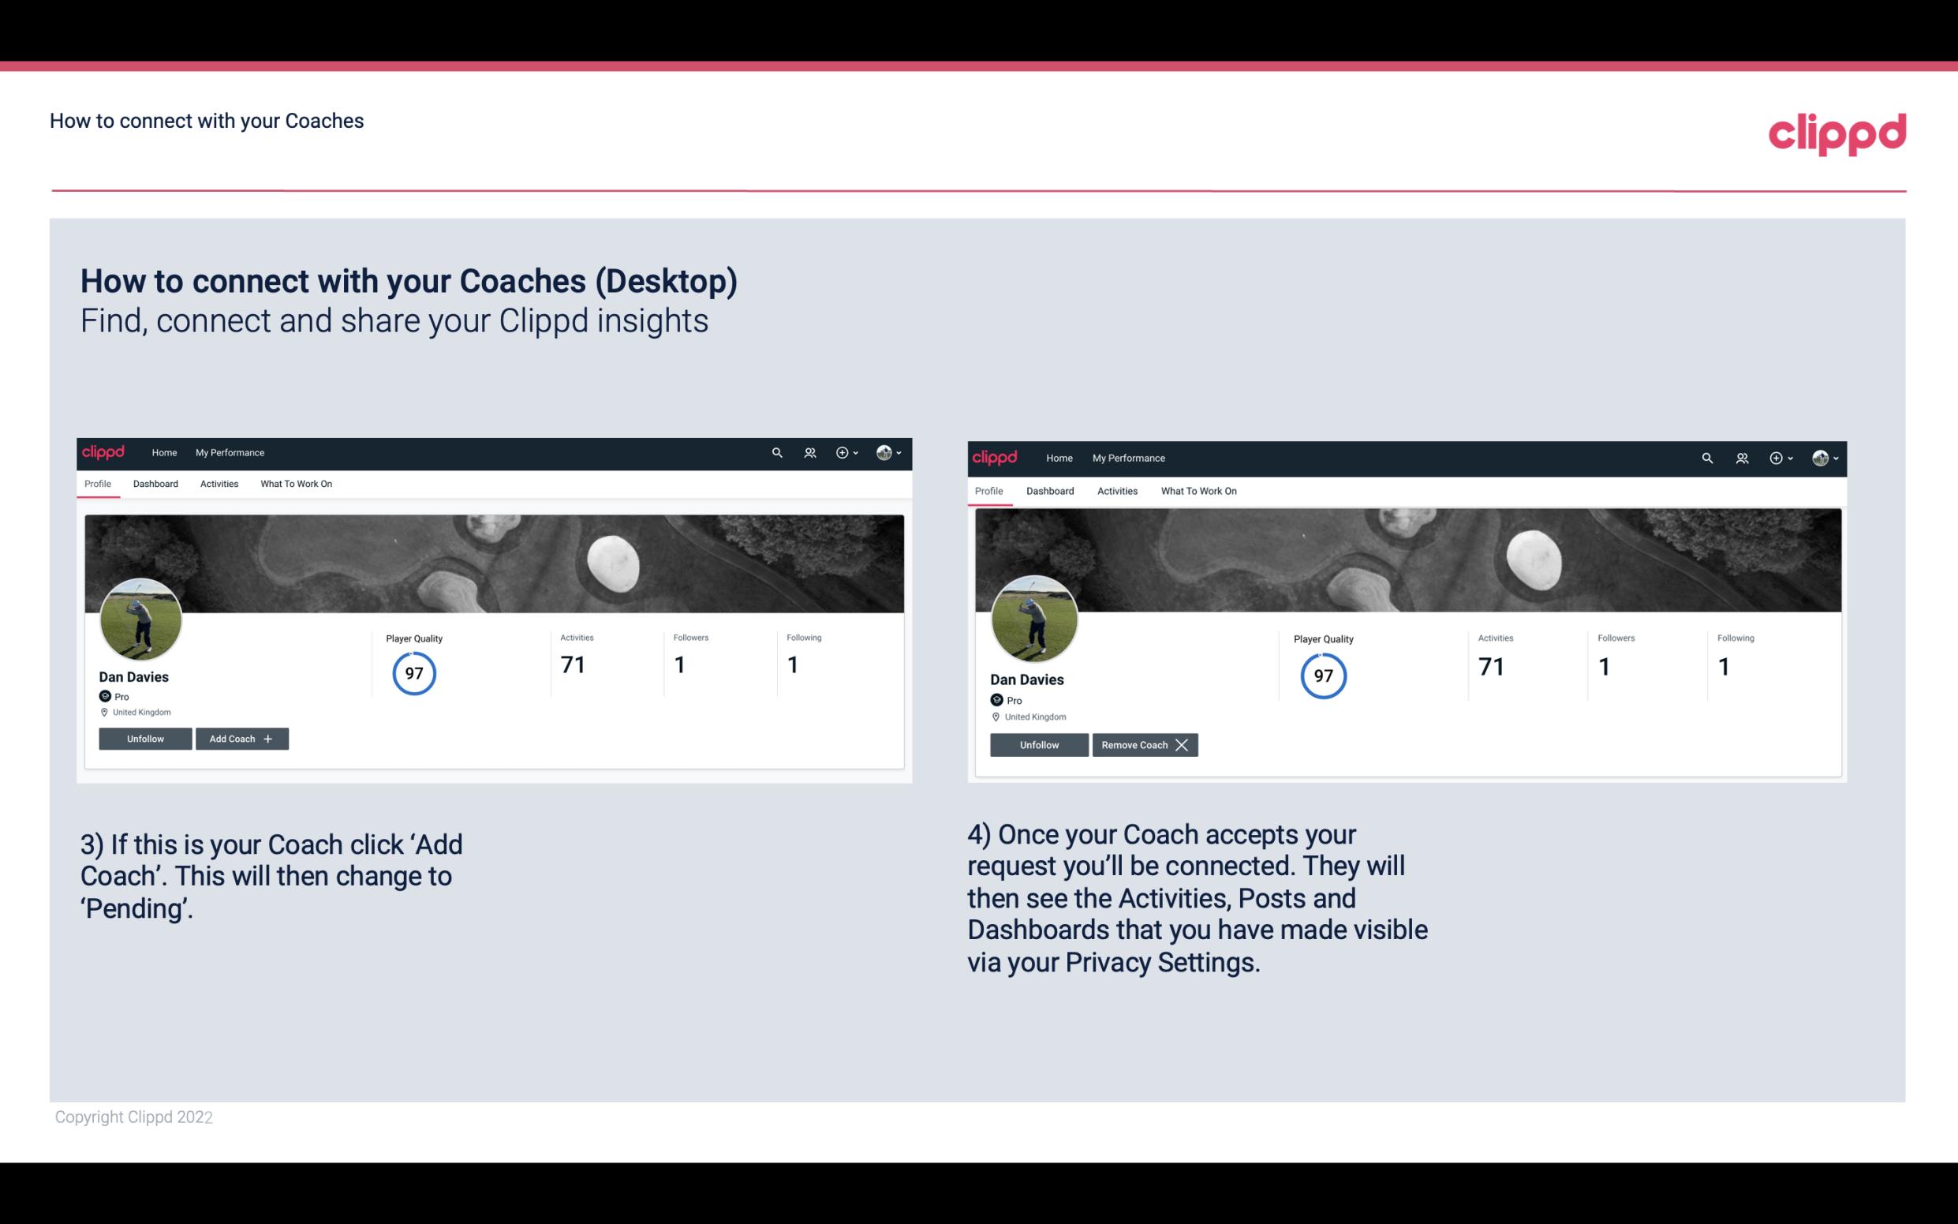Click the 'Add Coach' button on left screen
Screen dimensions: 1958x1224
[240, 738]
